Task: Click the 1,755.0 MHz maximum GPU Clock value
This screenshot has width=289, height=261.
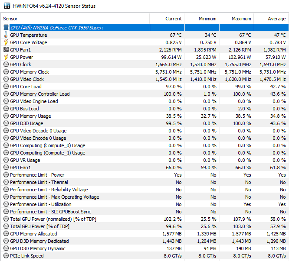Action: 238,64
